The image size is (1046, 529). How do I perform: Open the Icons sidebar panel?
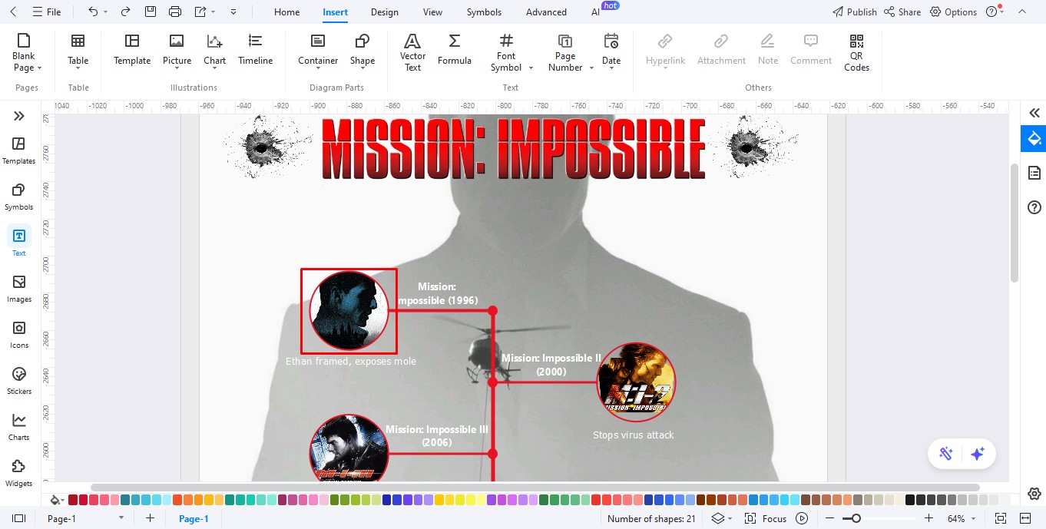[19, 335]
